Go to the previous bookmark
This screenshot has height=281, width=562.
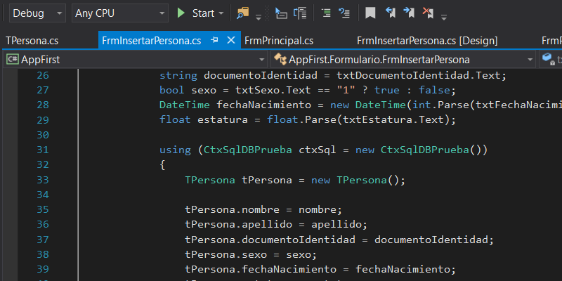[x=391, y=13]
